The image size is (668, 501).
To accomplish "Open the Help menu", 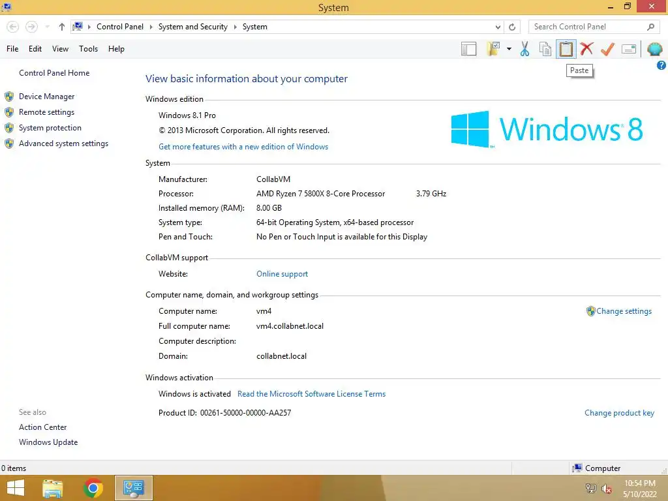I will coord(116,49).
